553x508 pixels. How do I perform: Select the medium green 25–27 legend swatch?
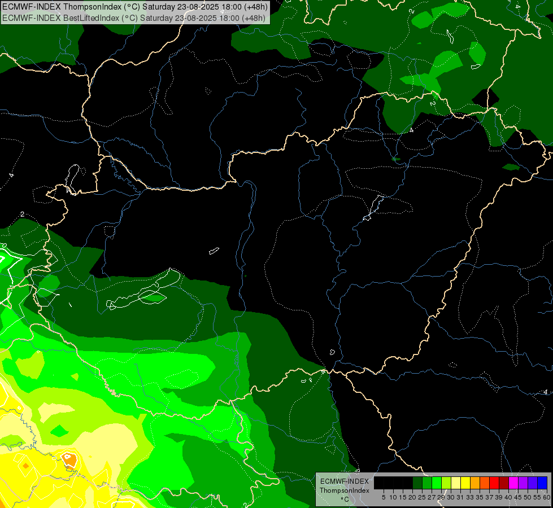pyautogui.click(x=427, y=483)
